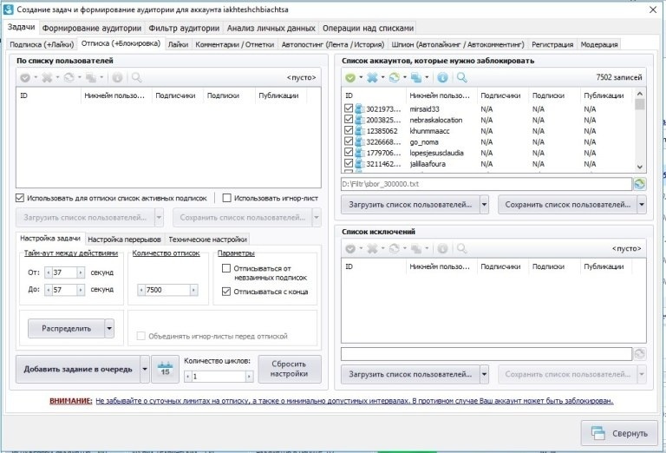Image resolution: width=666 pixels, height=453 pixels.
Task: Click magnifier search icon in block list toolbar
Action: (461, 78)
